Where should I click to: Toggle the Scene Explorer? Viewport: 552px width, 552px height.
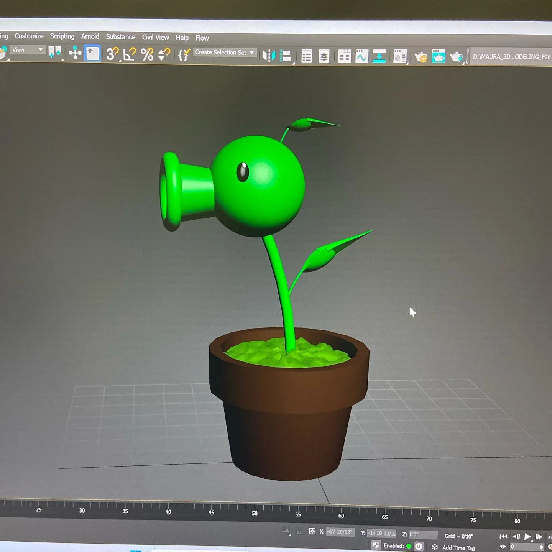tap(307, 56)
